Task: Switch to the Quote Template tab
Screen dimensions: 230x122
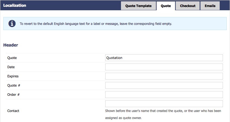Action: (138, 6)
